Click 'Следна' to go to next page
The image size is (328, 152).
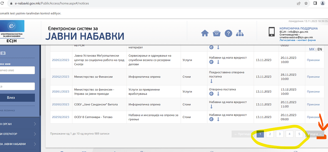click(315, 134)
